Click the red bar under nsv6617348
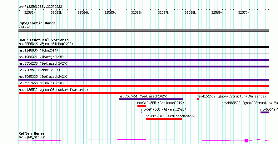The width and height of the screenshot is (278, 144). coord(164,119)
